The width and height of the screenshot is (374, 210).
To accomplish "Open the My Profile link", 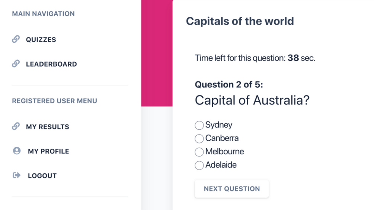I will (48, 151).
